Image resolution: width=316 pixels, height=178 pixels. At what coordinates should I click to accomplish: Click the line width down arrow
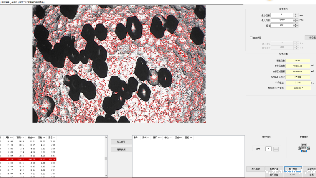[275, 150]
